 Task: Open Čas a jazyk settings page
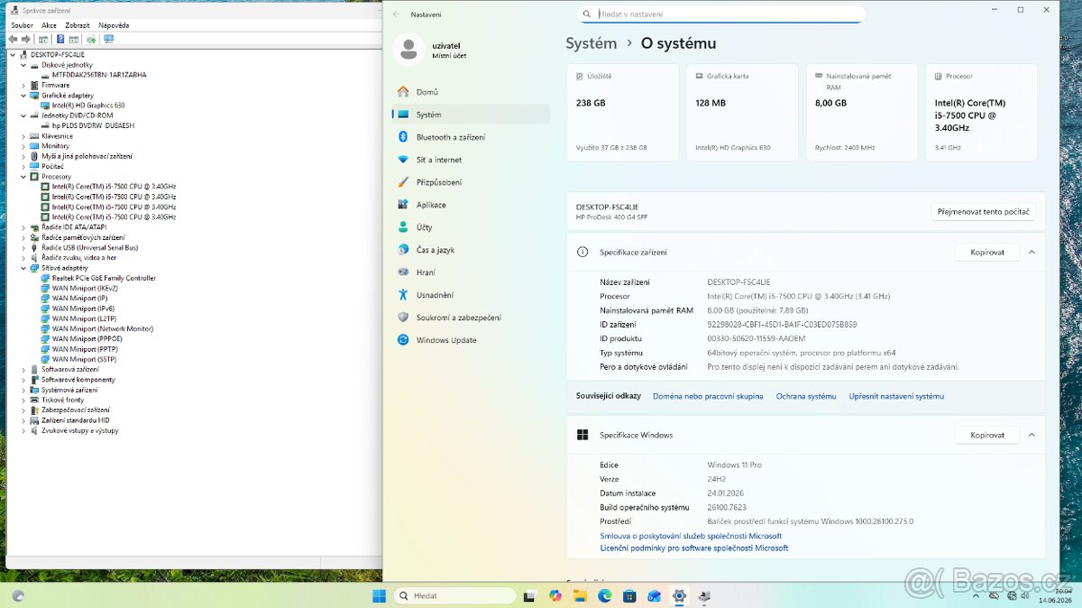[x=471, y=250]
